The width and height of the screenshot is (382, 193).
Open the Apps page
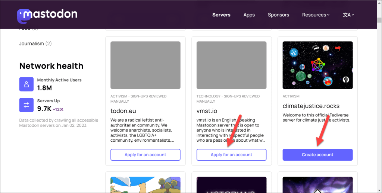(x=249, y=15)
